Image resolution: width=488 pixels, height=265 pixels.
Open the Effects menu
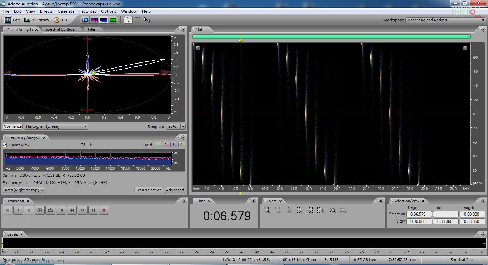46,11
